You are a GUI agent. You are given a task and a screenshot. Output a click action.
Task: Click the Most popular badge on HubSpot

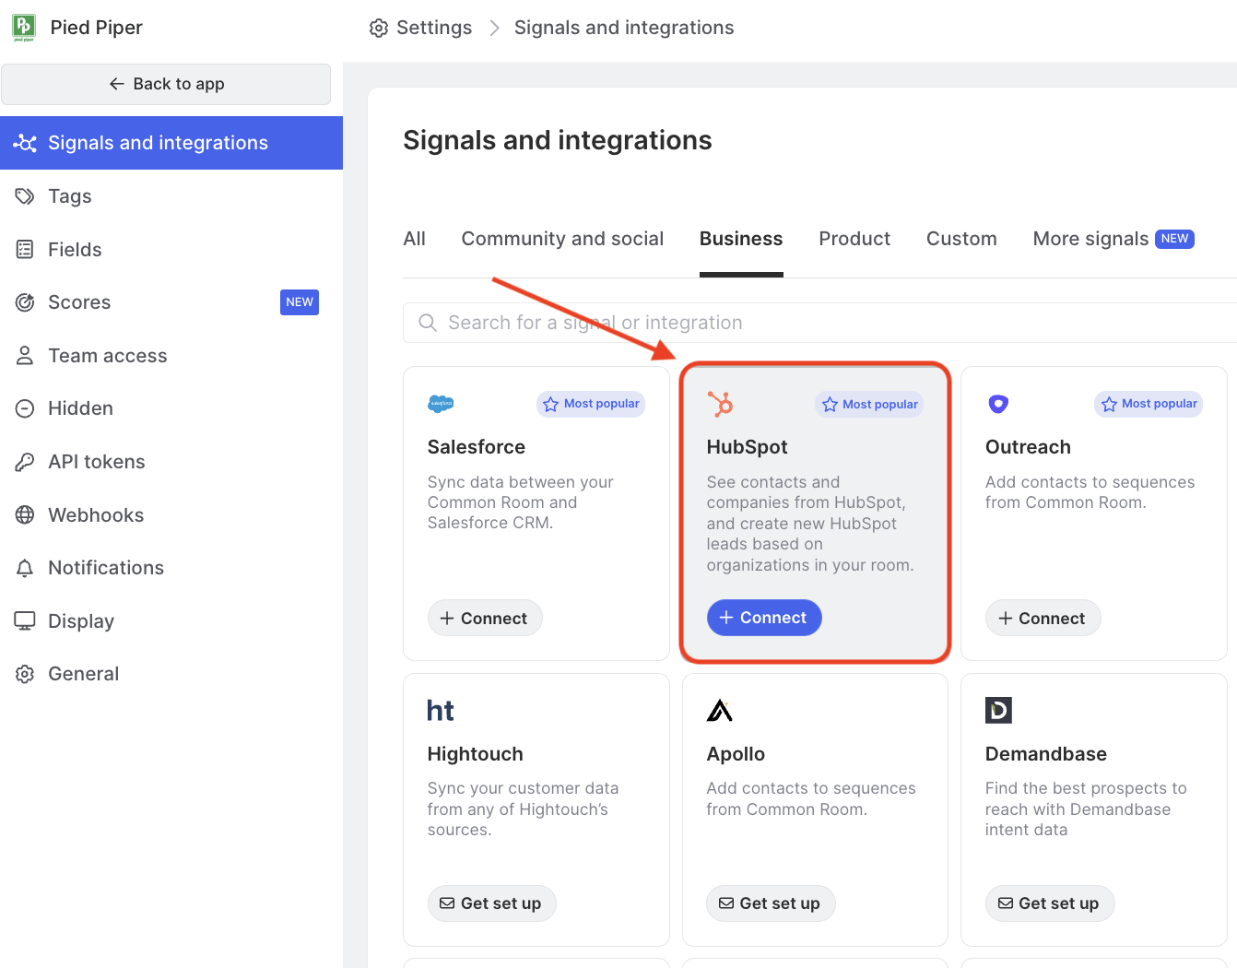[869, 405]
